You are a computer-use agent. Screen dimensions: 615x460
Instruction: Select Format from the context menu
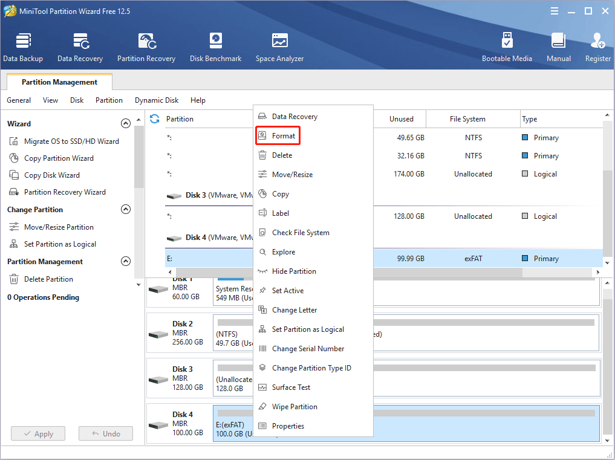pos(313,135)
